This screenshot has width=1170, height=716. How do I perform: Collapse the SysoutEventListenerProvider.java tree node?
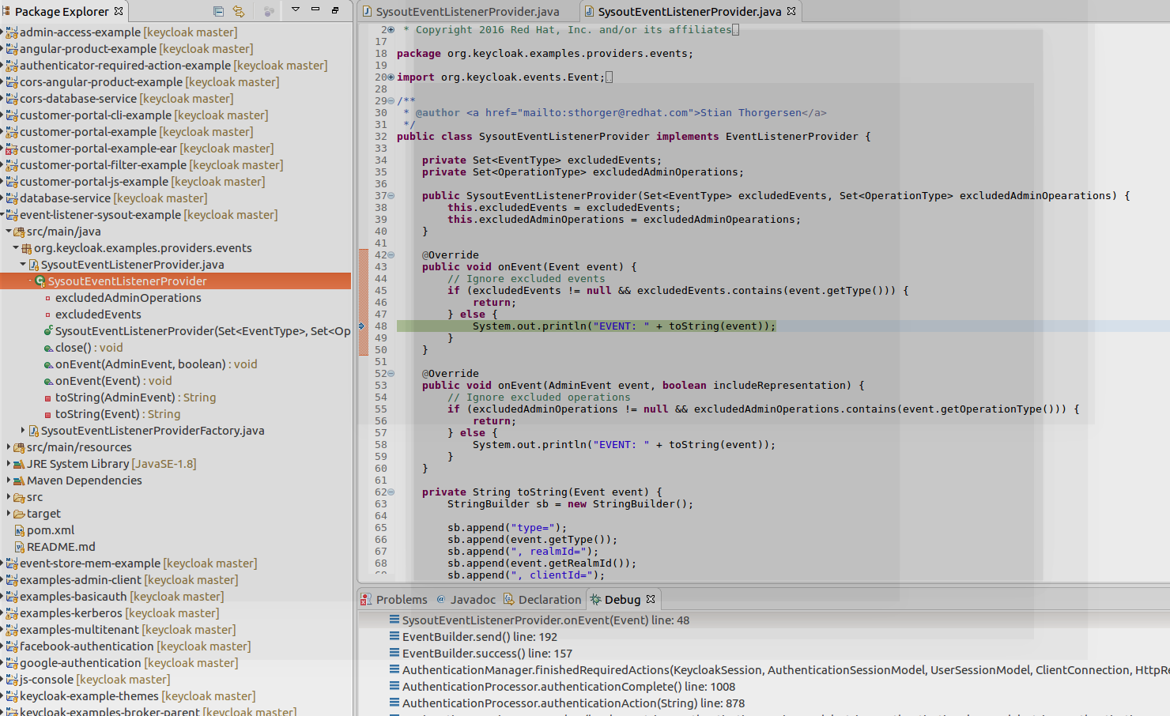(23, 264)
